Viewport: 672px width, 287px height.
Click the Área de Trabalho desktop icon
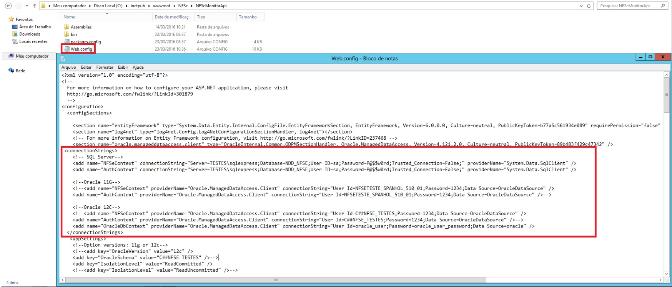coord(15,27)
